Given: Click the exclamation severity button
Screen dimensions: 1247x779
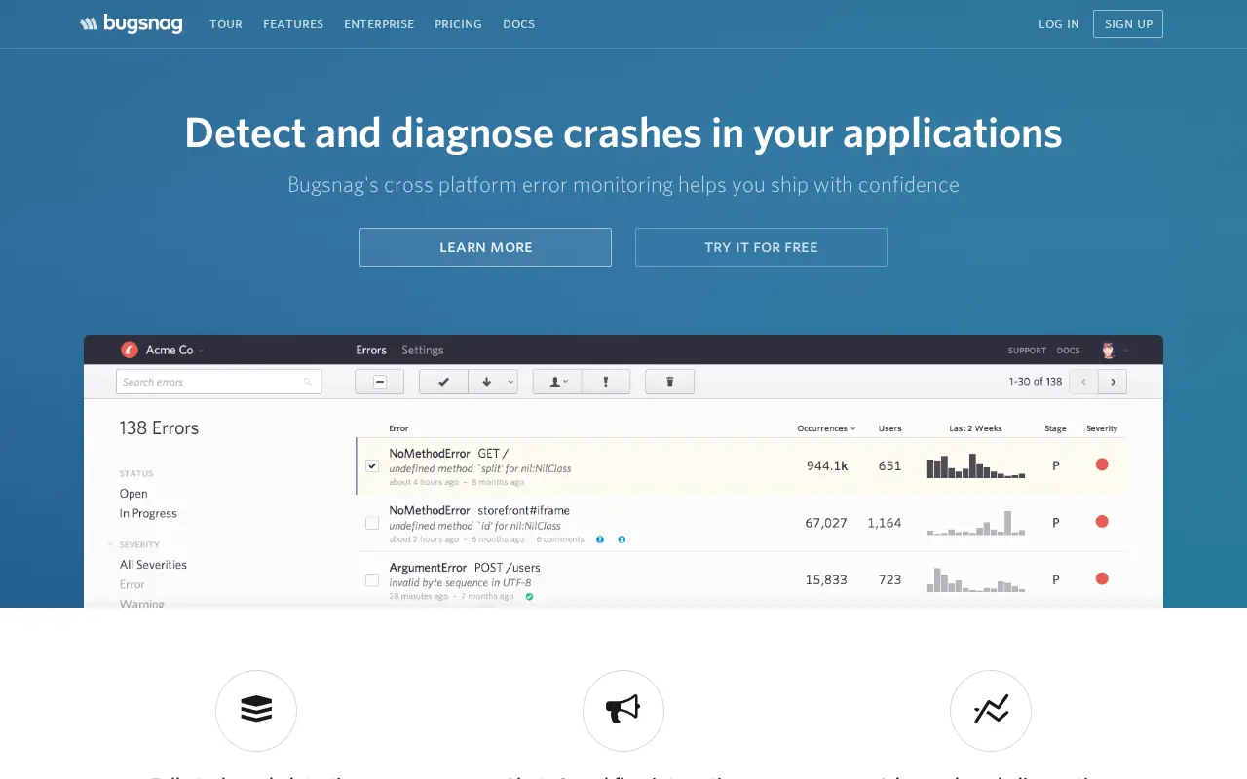Looking at the screenshot, I should 606,382.
